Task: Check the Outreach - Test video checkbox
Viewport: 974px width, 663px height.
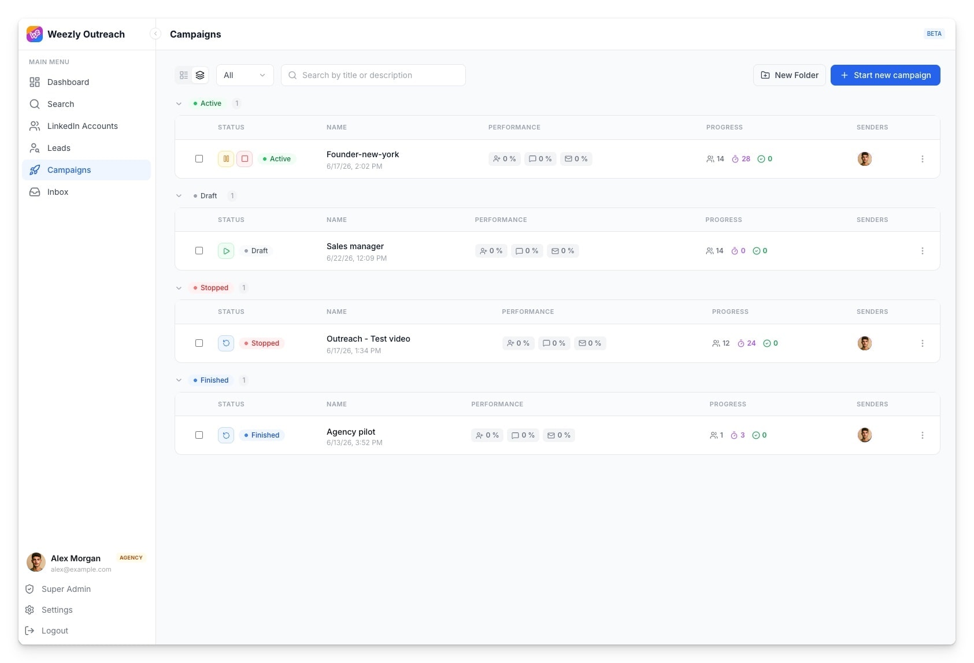Action: point(199,343)
